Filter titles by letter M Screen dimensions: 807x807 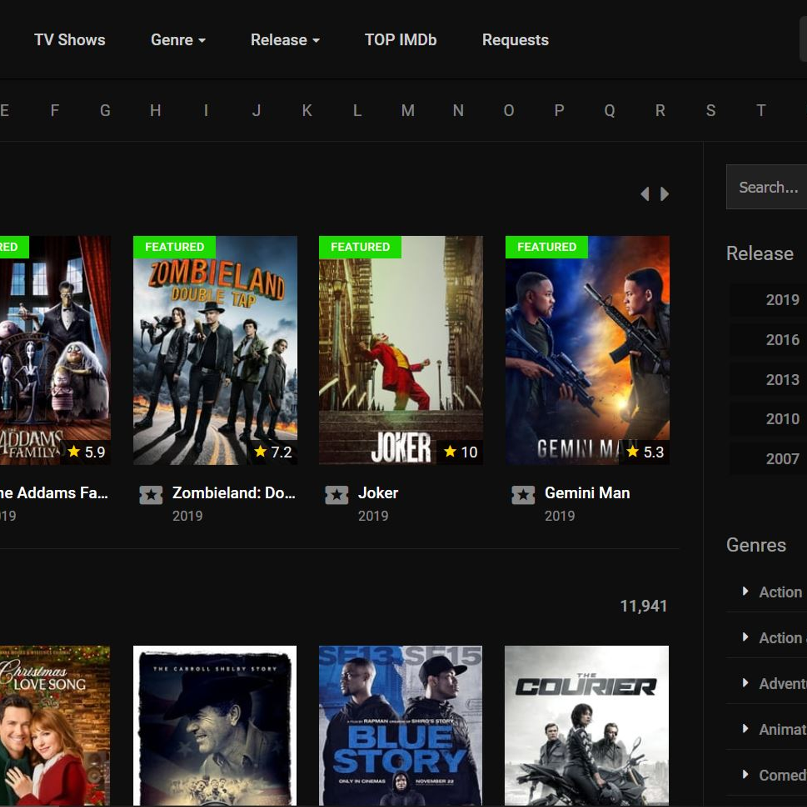pos(408,110)
